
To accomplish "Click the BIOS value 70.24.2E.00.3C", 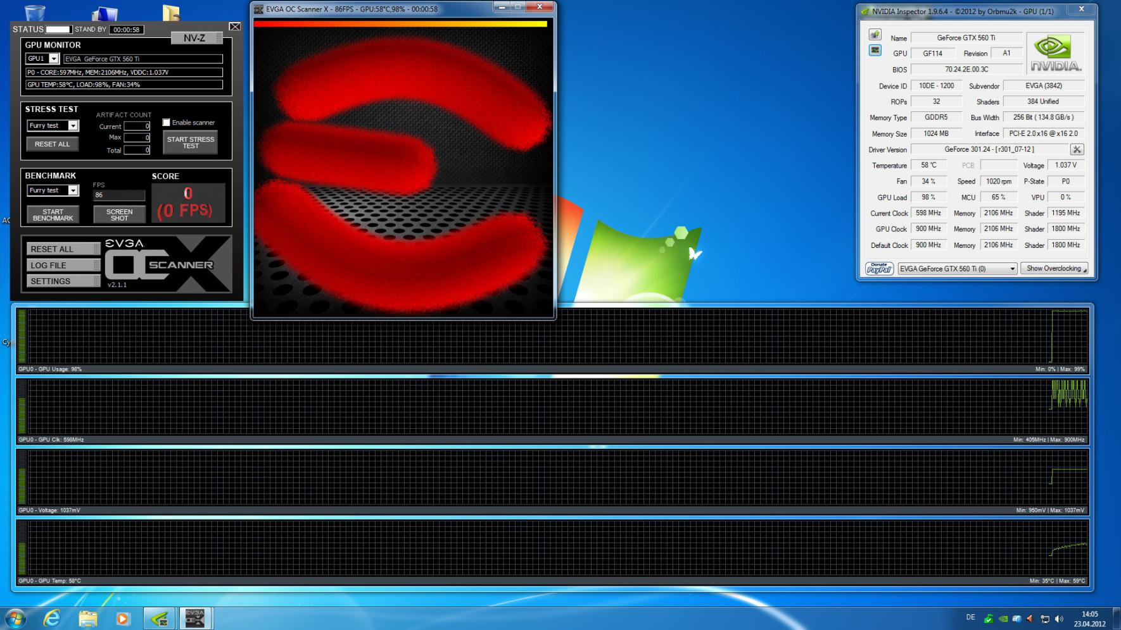I will 966,70.
